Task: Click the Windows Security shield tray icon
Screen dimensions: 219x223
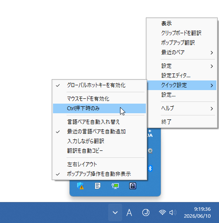Action: click(80, 186)
